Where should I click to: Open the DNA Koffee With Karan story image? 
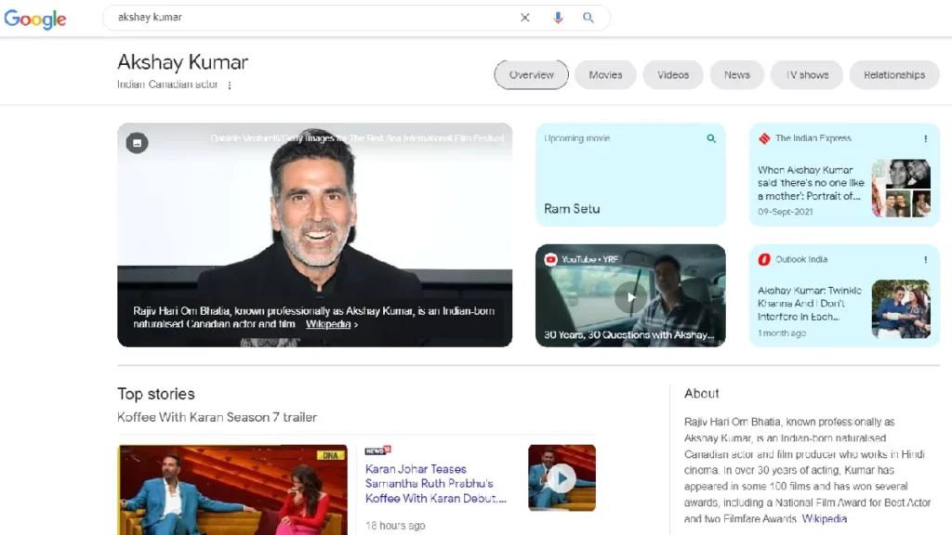coord(232,490)
